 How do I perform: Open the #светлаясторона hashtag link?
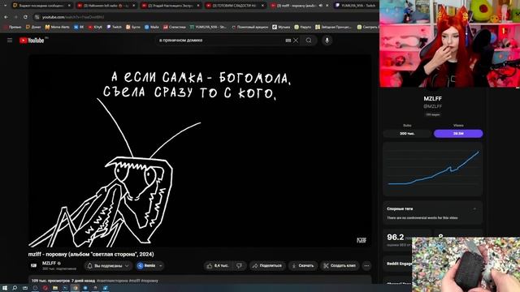click(x=112, y=281)
